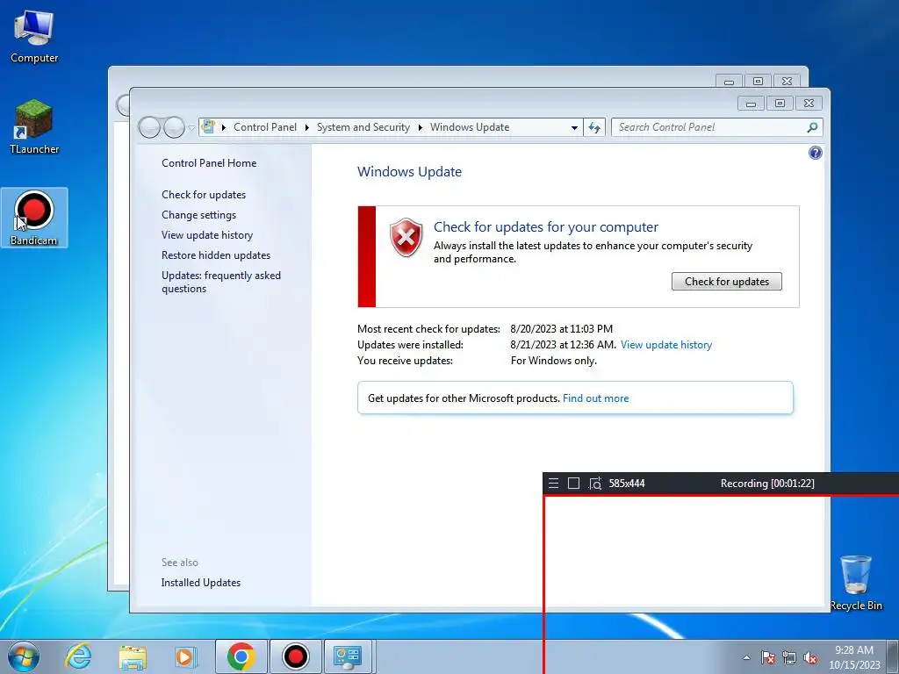Click the Recording [00:01:22] status

tap(767, 484)
